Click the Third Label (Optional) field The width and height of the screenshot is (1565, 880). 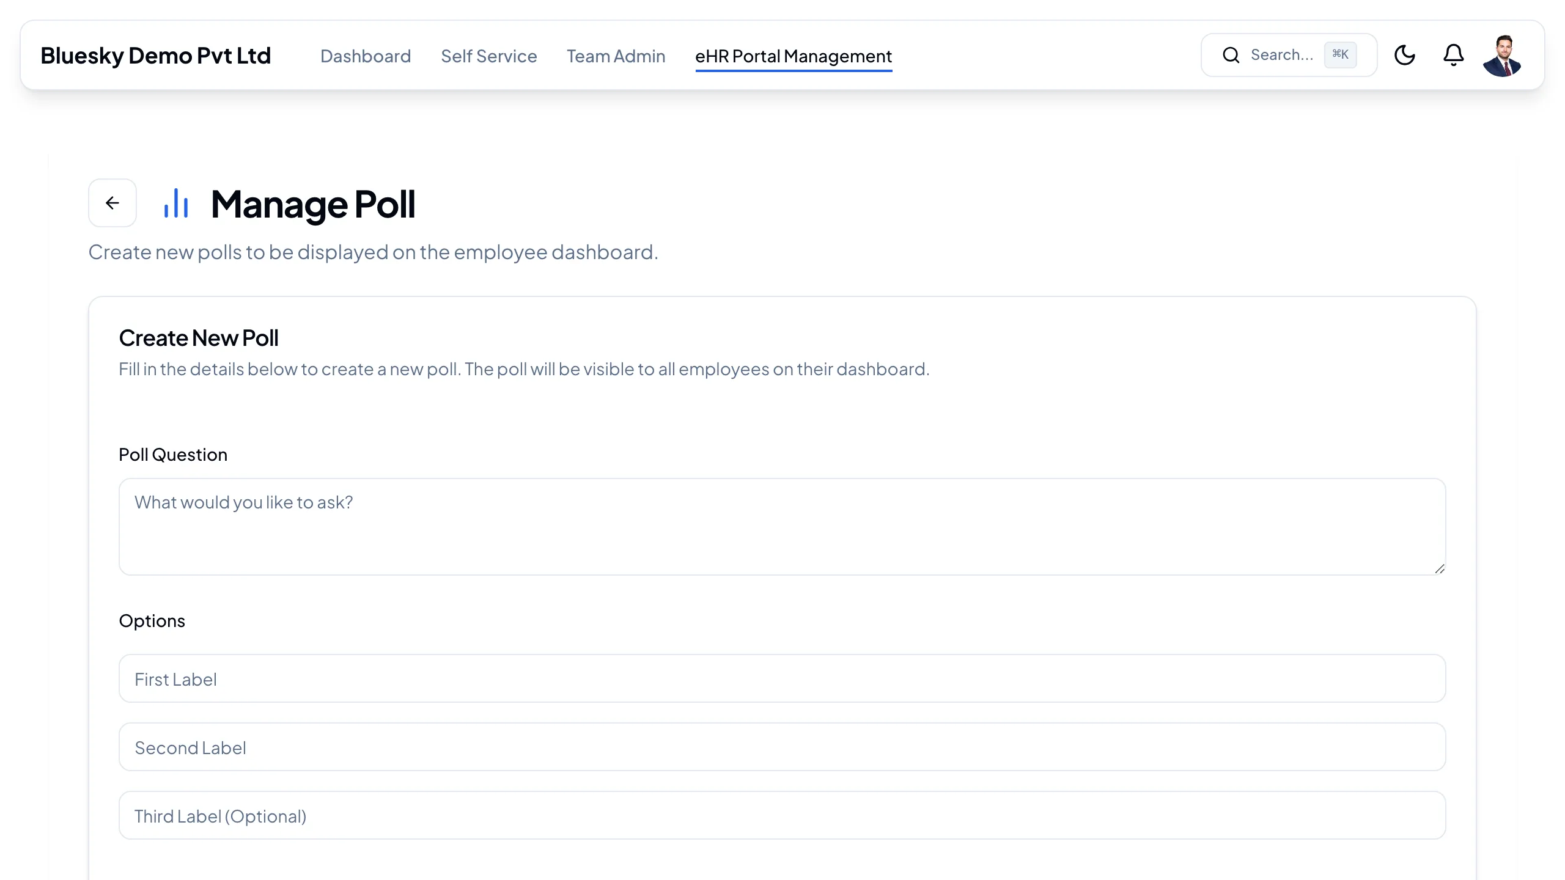pyautogui.click(x=782, y=815)
